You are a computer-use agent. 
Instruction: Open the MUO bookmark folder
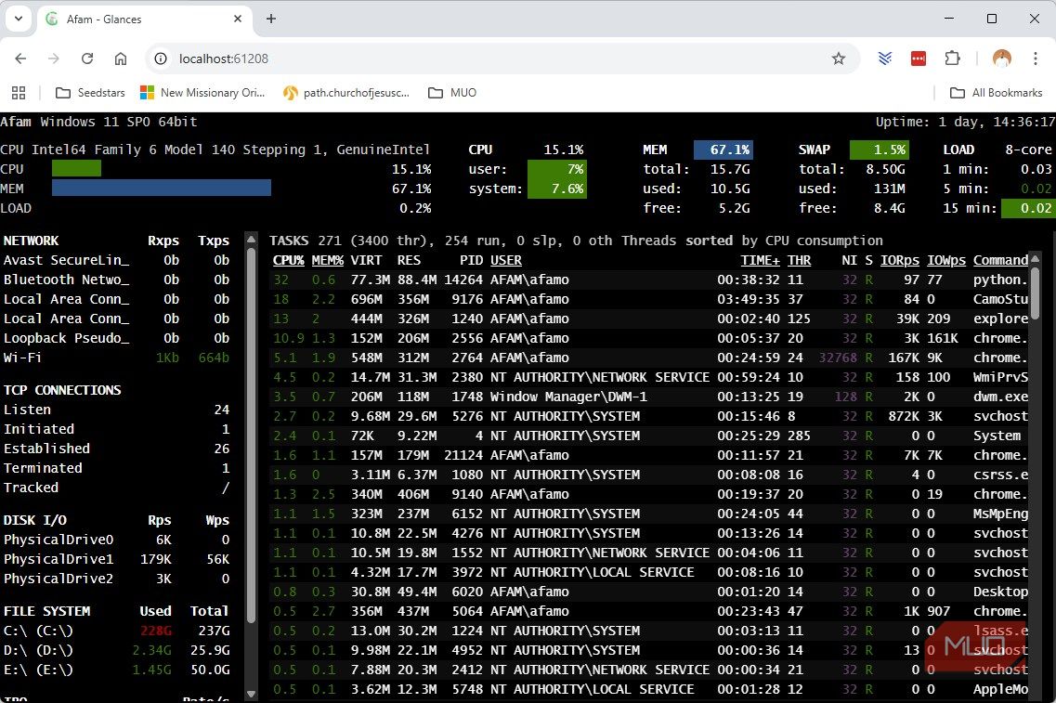[452, 93]
